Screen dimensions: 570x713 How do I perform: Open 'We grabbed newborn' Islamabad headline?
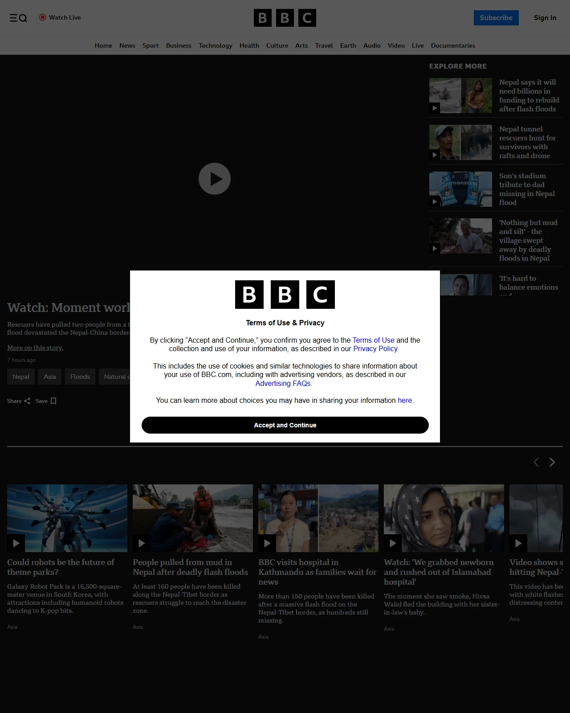pos(439,572)
